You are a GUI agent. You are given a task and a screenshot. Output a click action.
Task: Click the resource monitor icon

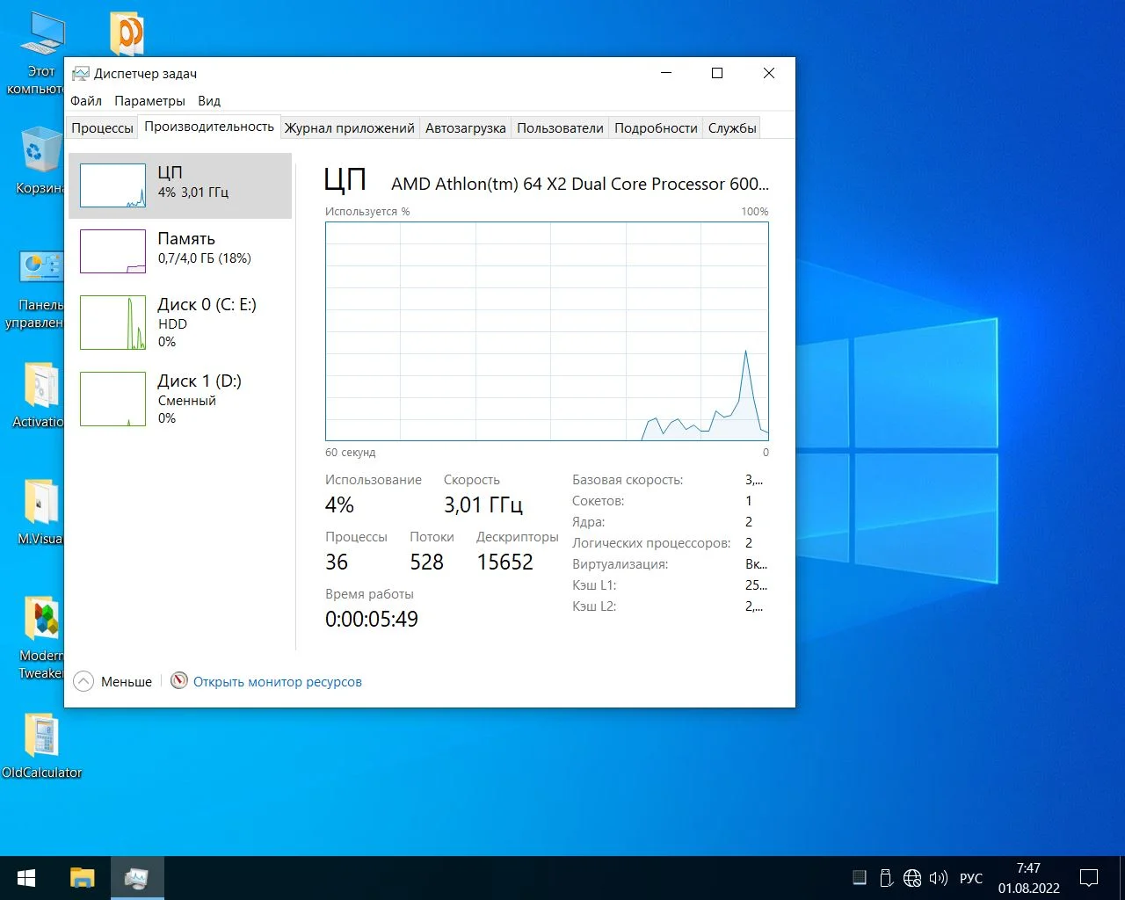[179, 681]
